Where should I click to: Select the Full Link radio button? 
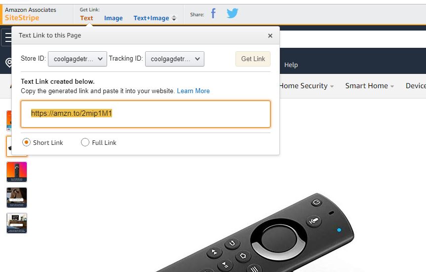[85, 142]
